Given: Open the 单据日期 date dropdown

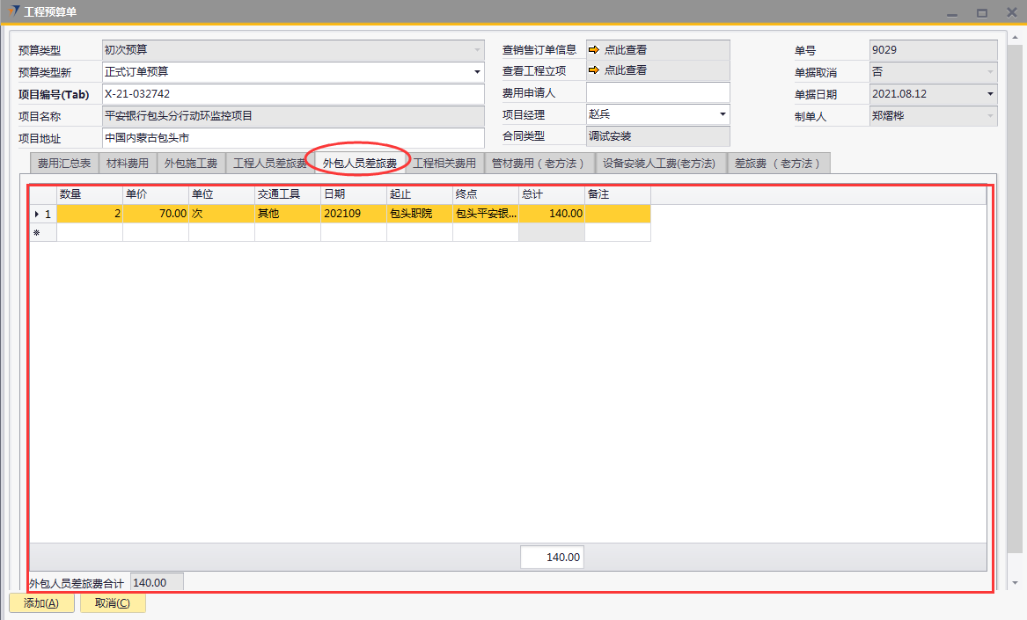Looking at the screenshot, I should [x=990, y=94].
